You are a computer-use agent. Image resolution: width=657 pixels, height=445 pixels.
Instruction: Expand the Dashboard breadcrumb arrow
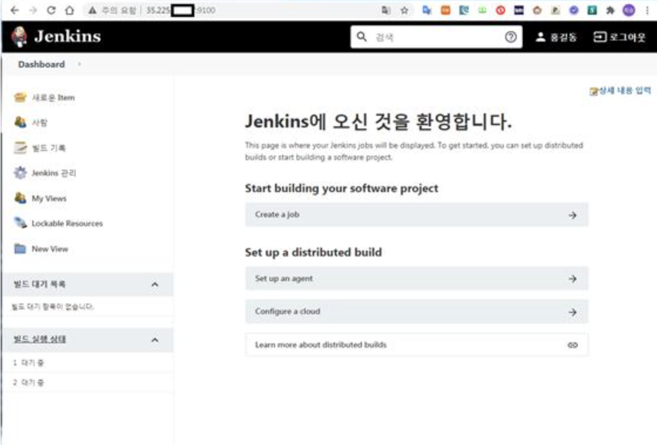pos(79,64)
